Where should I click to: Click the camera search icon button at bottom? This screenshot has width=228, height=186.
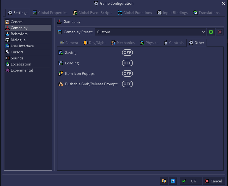164,181
